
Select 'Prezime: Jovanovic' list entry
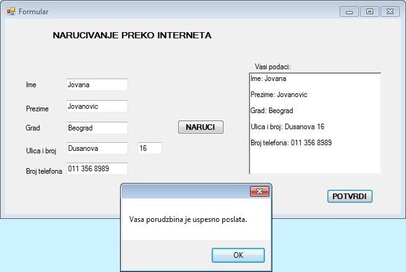click(279, 95)
